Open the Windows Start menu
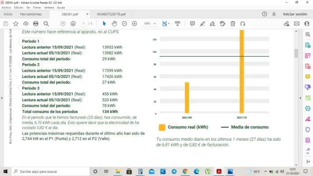Viewport: 313px width, 176px height. tap(5, 172)
